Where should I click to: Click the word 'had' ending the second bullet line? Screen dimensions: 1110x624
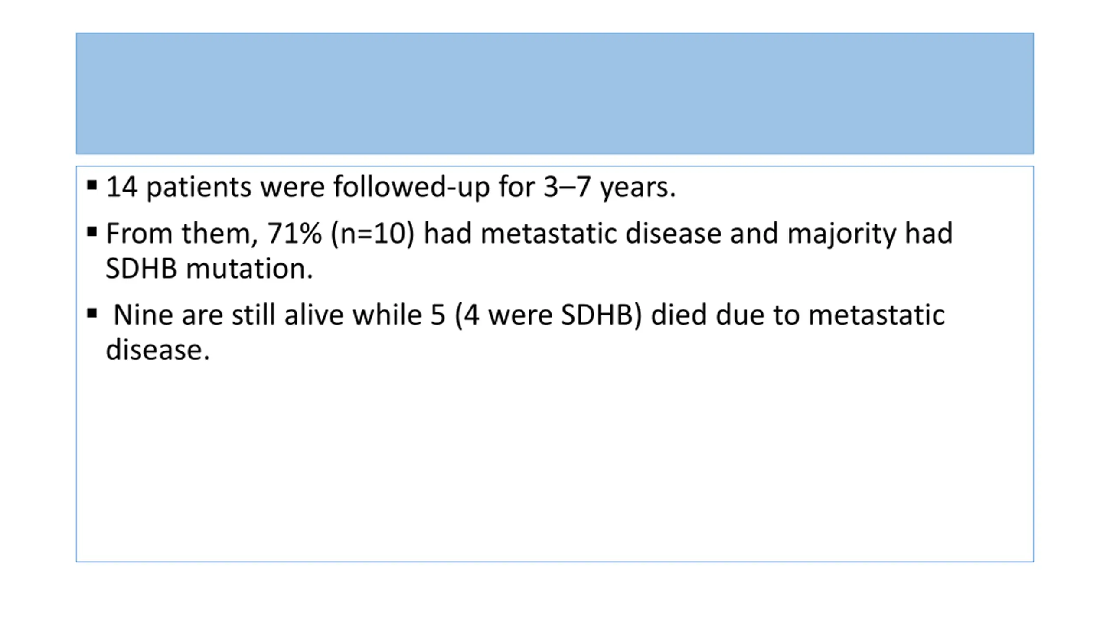(x=928, y=233)
